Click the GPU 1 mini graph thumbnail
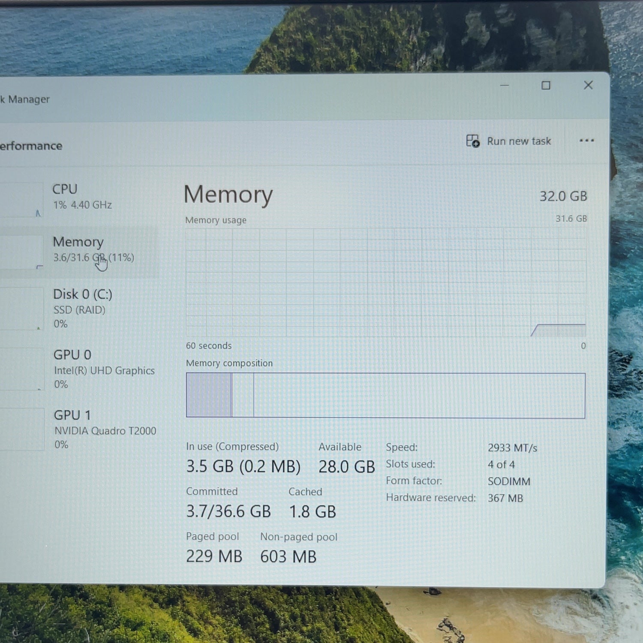This screenshot has width=643, height=643. (22, 429)
